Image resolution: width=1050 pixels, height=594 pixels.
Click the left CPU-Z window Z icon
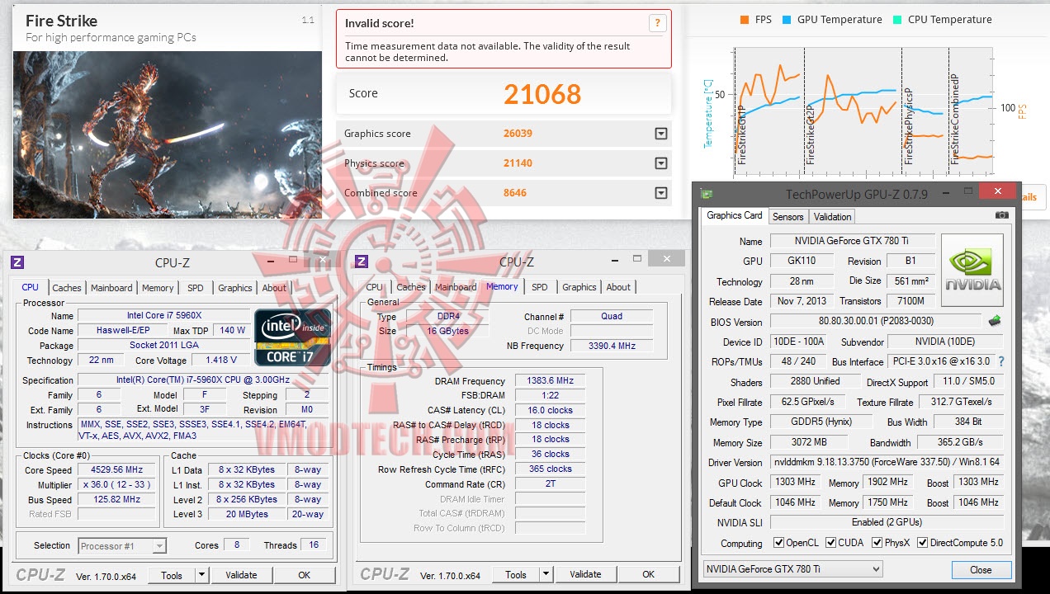(x=17, y=262)
